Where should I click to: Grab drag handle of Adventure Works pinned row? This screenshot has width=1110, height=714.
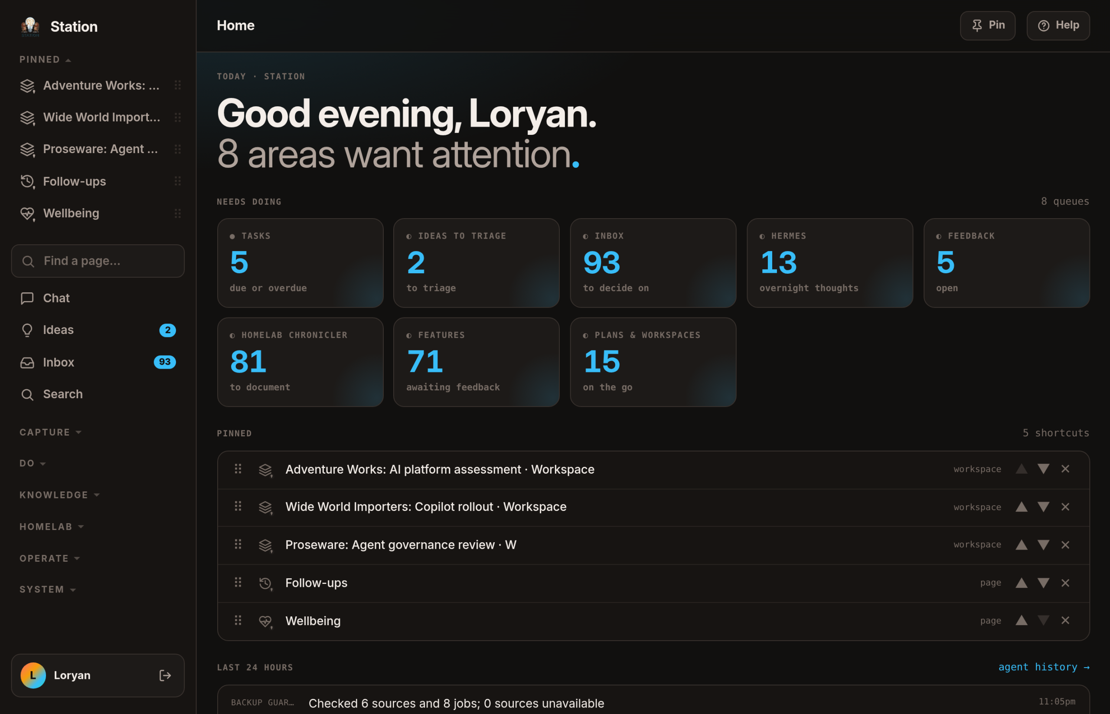coord(238,469)
